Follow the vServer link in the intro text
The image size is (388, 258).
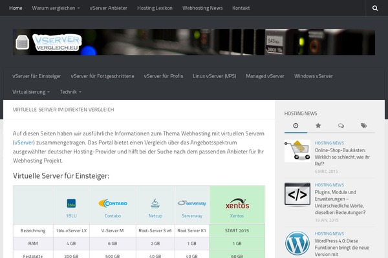(23, 143)
